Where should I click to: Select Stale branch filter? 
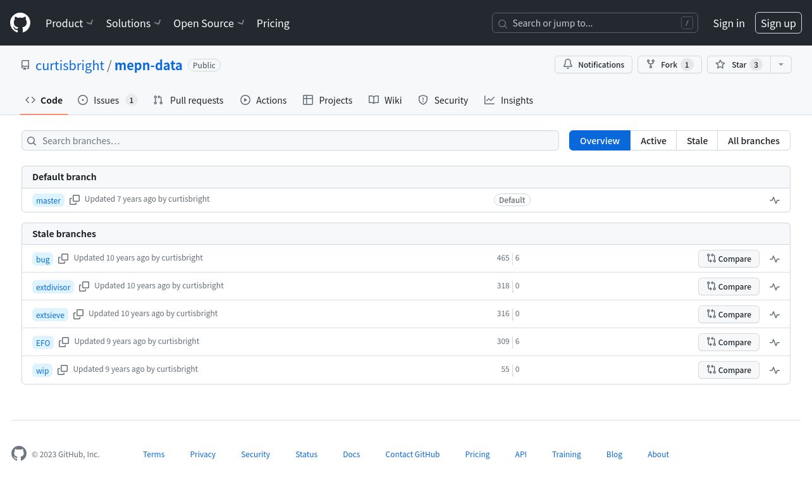click(697, 140)
